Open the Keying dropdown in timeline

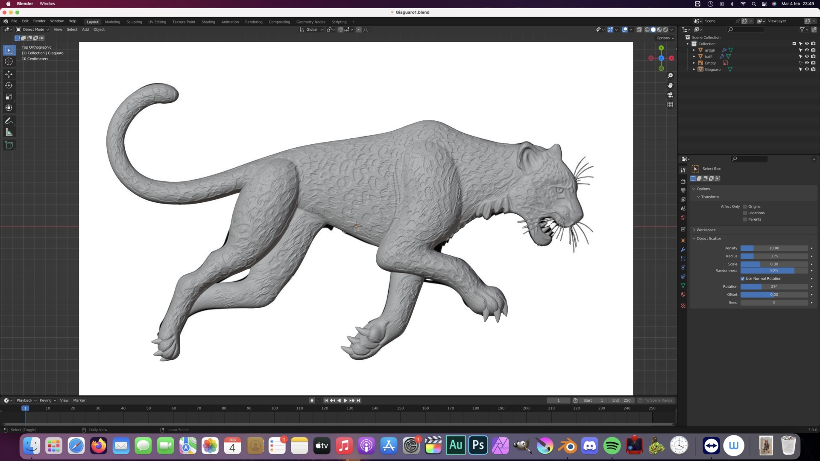(x=48, y=400)
